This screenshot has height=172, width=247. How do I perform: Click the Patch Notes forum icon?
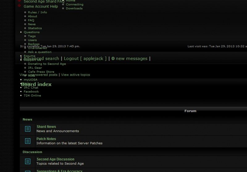point(27,141)
